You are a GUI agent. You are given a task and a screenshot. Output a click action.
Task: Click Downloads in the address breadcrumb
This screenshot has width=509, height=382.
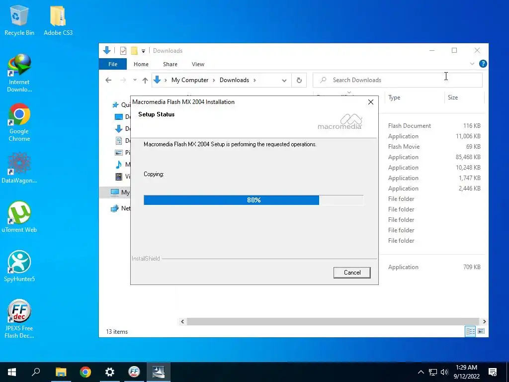click(x=234, y=80)
